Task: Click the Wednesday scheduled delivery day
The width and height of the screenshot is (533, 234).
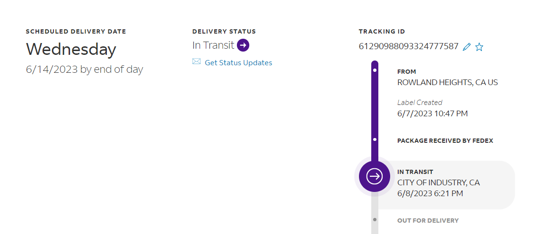Action: [x=71, y=49]
